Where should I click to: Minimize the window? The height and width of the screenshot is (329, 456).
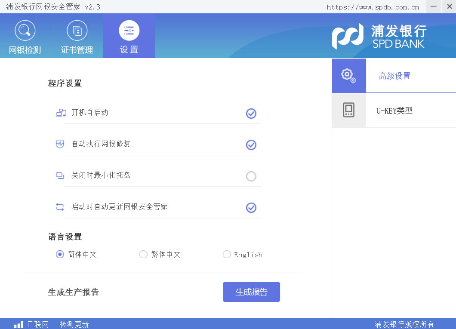434,6
